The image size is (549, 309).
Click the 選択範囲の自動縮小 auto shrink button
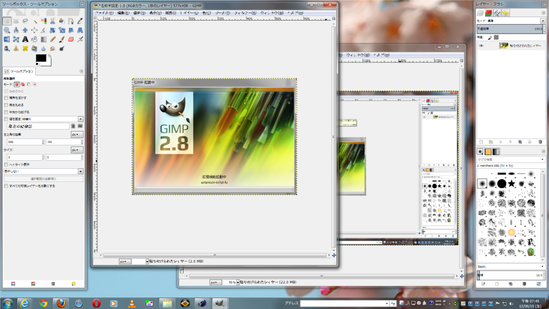(x=43, y=179)
